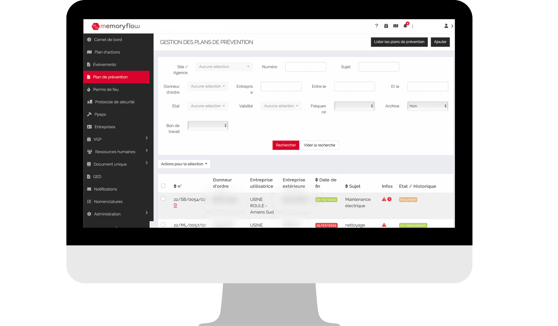Click the Numéro input field
Image resolution: width=558 pixels, height=326 pixels.
point(305,67)
